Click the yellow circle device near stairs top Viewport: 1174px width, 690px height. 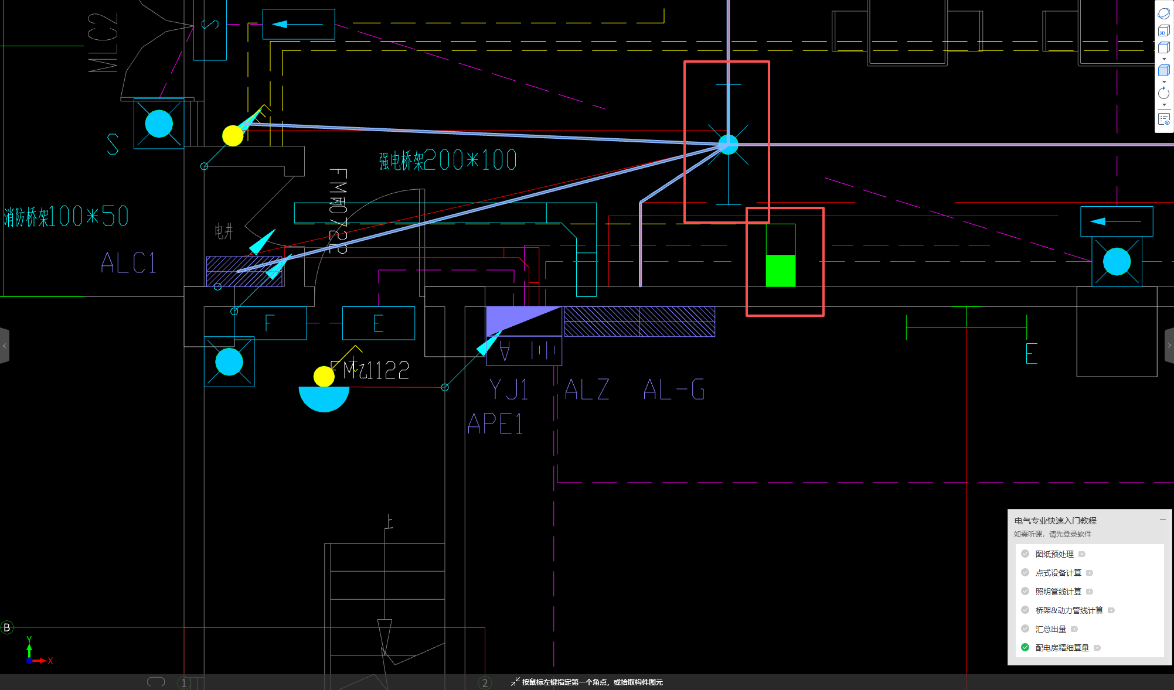click(x=233, y=135)
